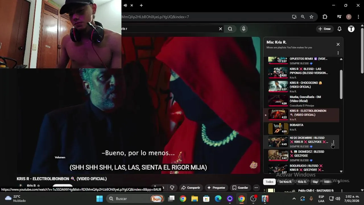Click the Preguntar button

[x=216, y=188]
